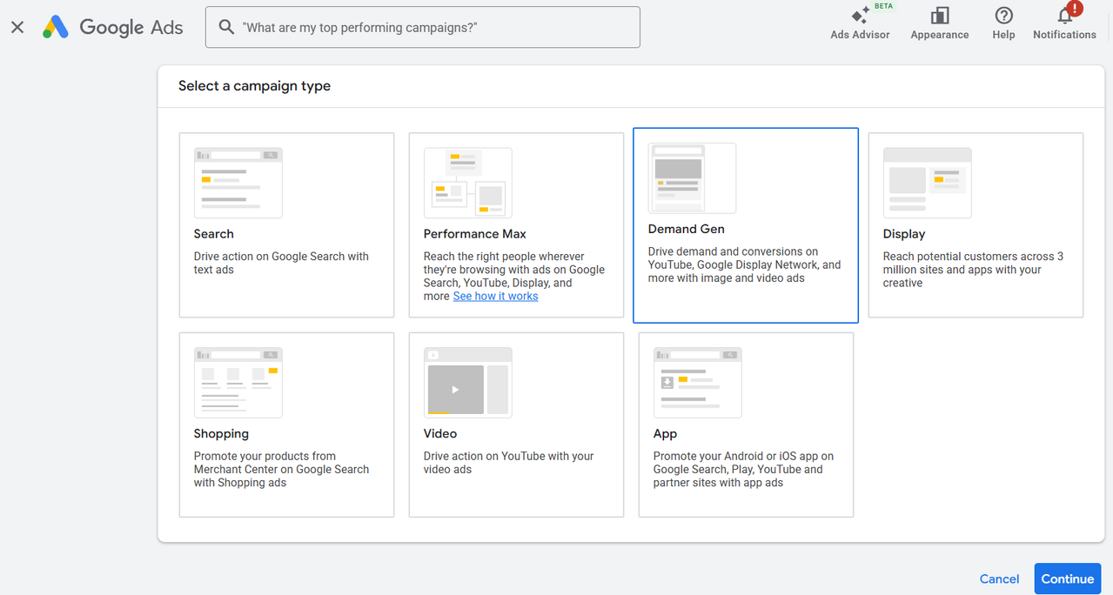Click the Cancel button

tap(999, 579)
